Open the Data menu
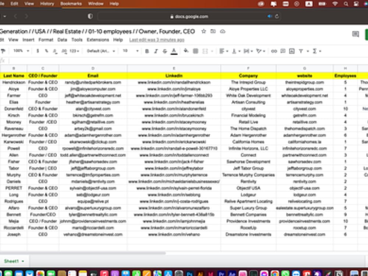The image size is (368, 276). coord(62,40)
